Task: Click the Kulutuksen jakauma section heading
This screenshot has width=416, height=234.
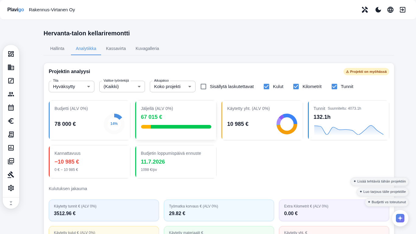Action: [68, 189]
